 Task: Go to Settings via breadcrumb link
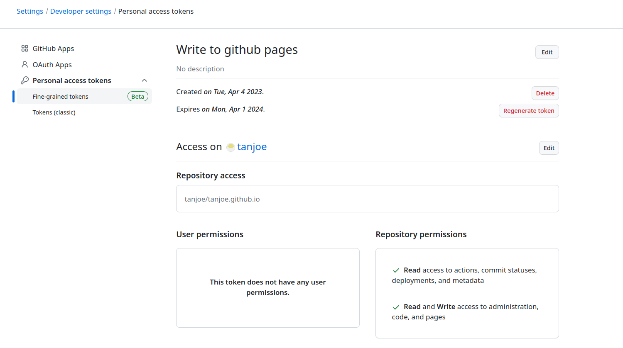[30, 11]
